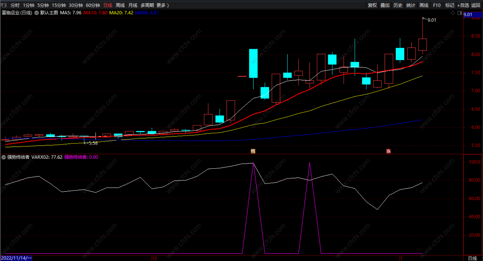
Task: Click the 复权 adjustment button
Action: (372, 5)
